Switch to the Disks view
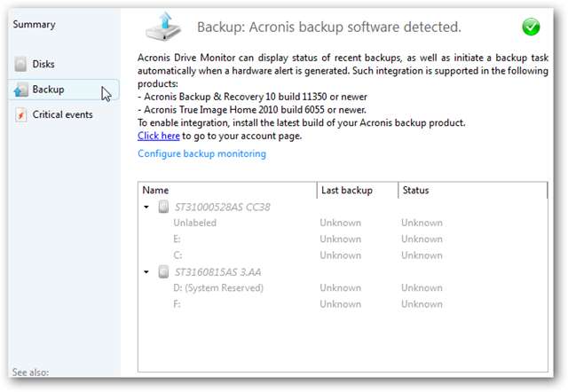Image resolution: width=568 pixels, height=392 pixels. (43, 65)
